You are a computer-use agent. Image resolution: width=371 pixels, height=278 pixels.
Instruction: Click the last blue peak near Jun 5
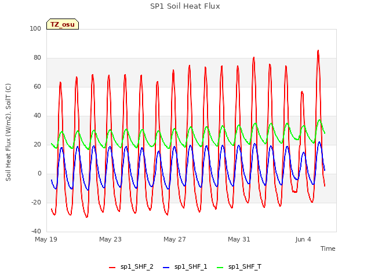click(319, 142)
